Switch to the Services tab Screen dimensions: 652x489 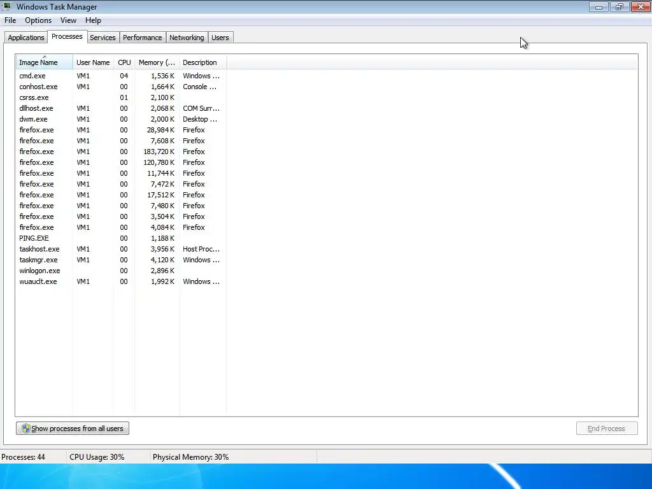pyautogui.click(x=103, y=38)
